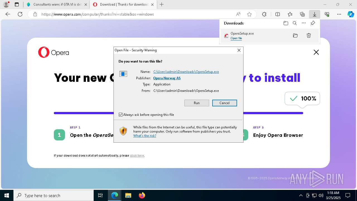357x201 pixels.
Task: Open Edge Settings and more menu
Action: (339, 14)
